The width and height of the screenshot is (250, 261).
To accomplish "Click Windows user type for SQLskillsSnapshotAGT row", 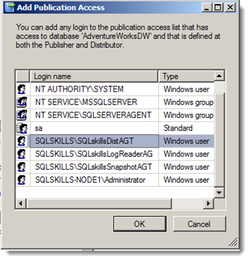I will point(186,167).
